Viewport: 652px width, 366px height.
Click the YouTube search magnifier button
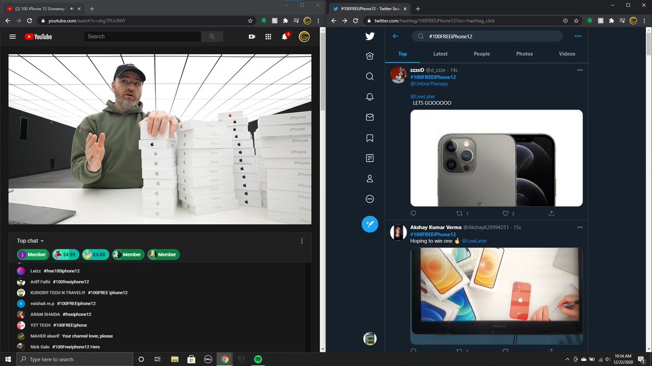coord(211,36)
